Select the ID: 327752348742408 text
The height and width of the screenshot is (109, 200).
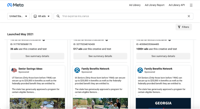pyautogui.click(x=84, y=44)
